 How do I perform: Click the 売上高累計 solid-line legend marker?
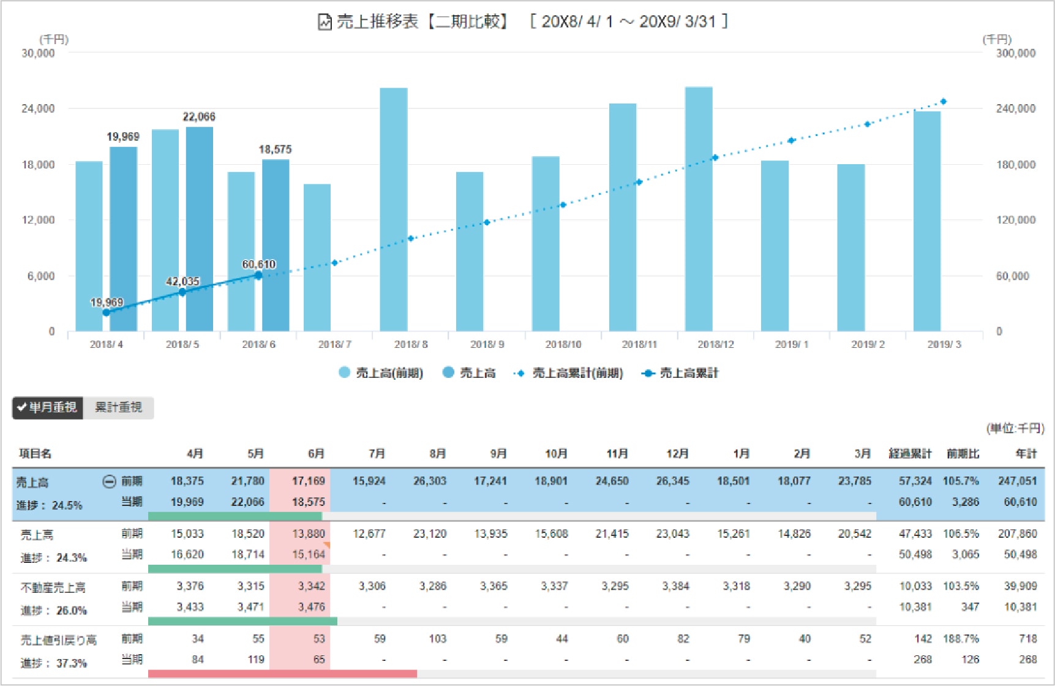tap(648, 373)
